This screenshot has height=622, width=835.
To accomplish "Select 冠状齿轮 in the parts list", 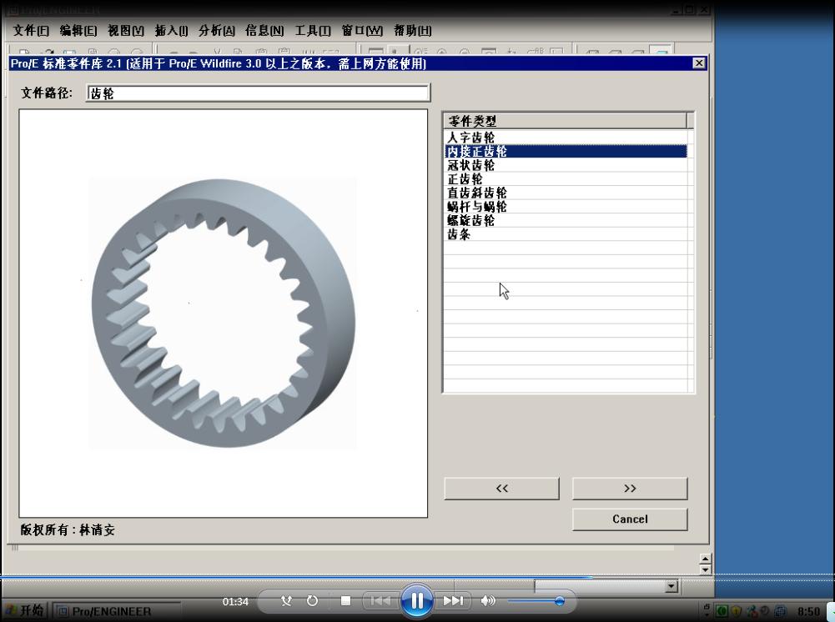I will click(566, 165).
